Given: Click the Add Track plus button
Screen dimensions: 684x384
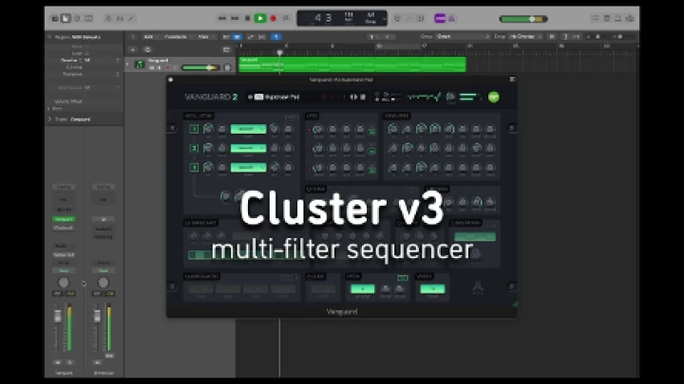Looking at the screenshot, I should [133, 49].
